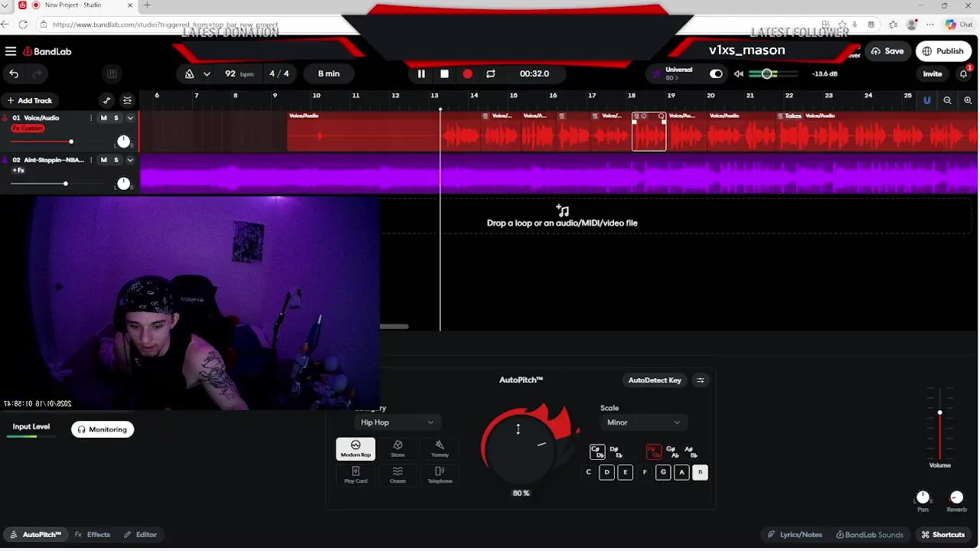Open the Minor scale dropdown
This screenshot has height=551, width=980.
643,422
